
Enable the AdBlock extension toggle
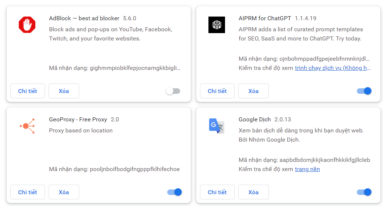(x=173, y=91)
